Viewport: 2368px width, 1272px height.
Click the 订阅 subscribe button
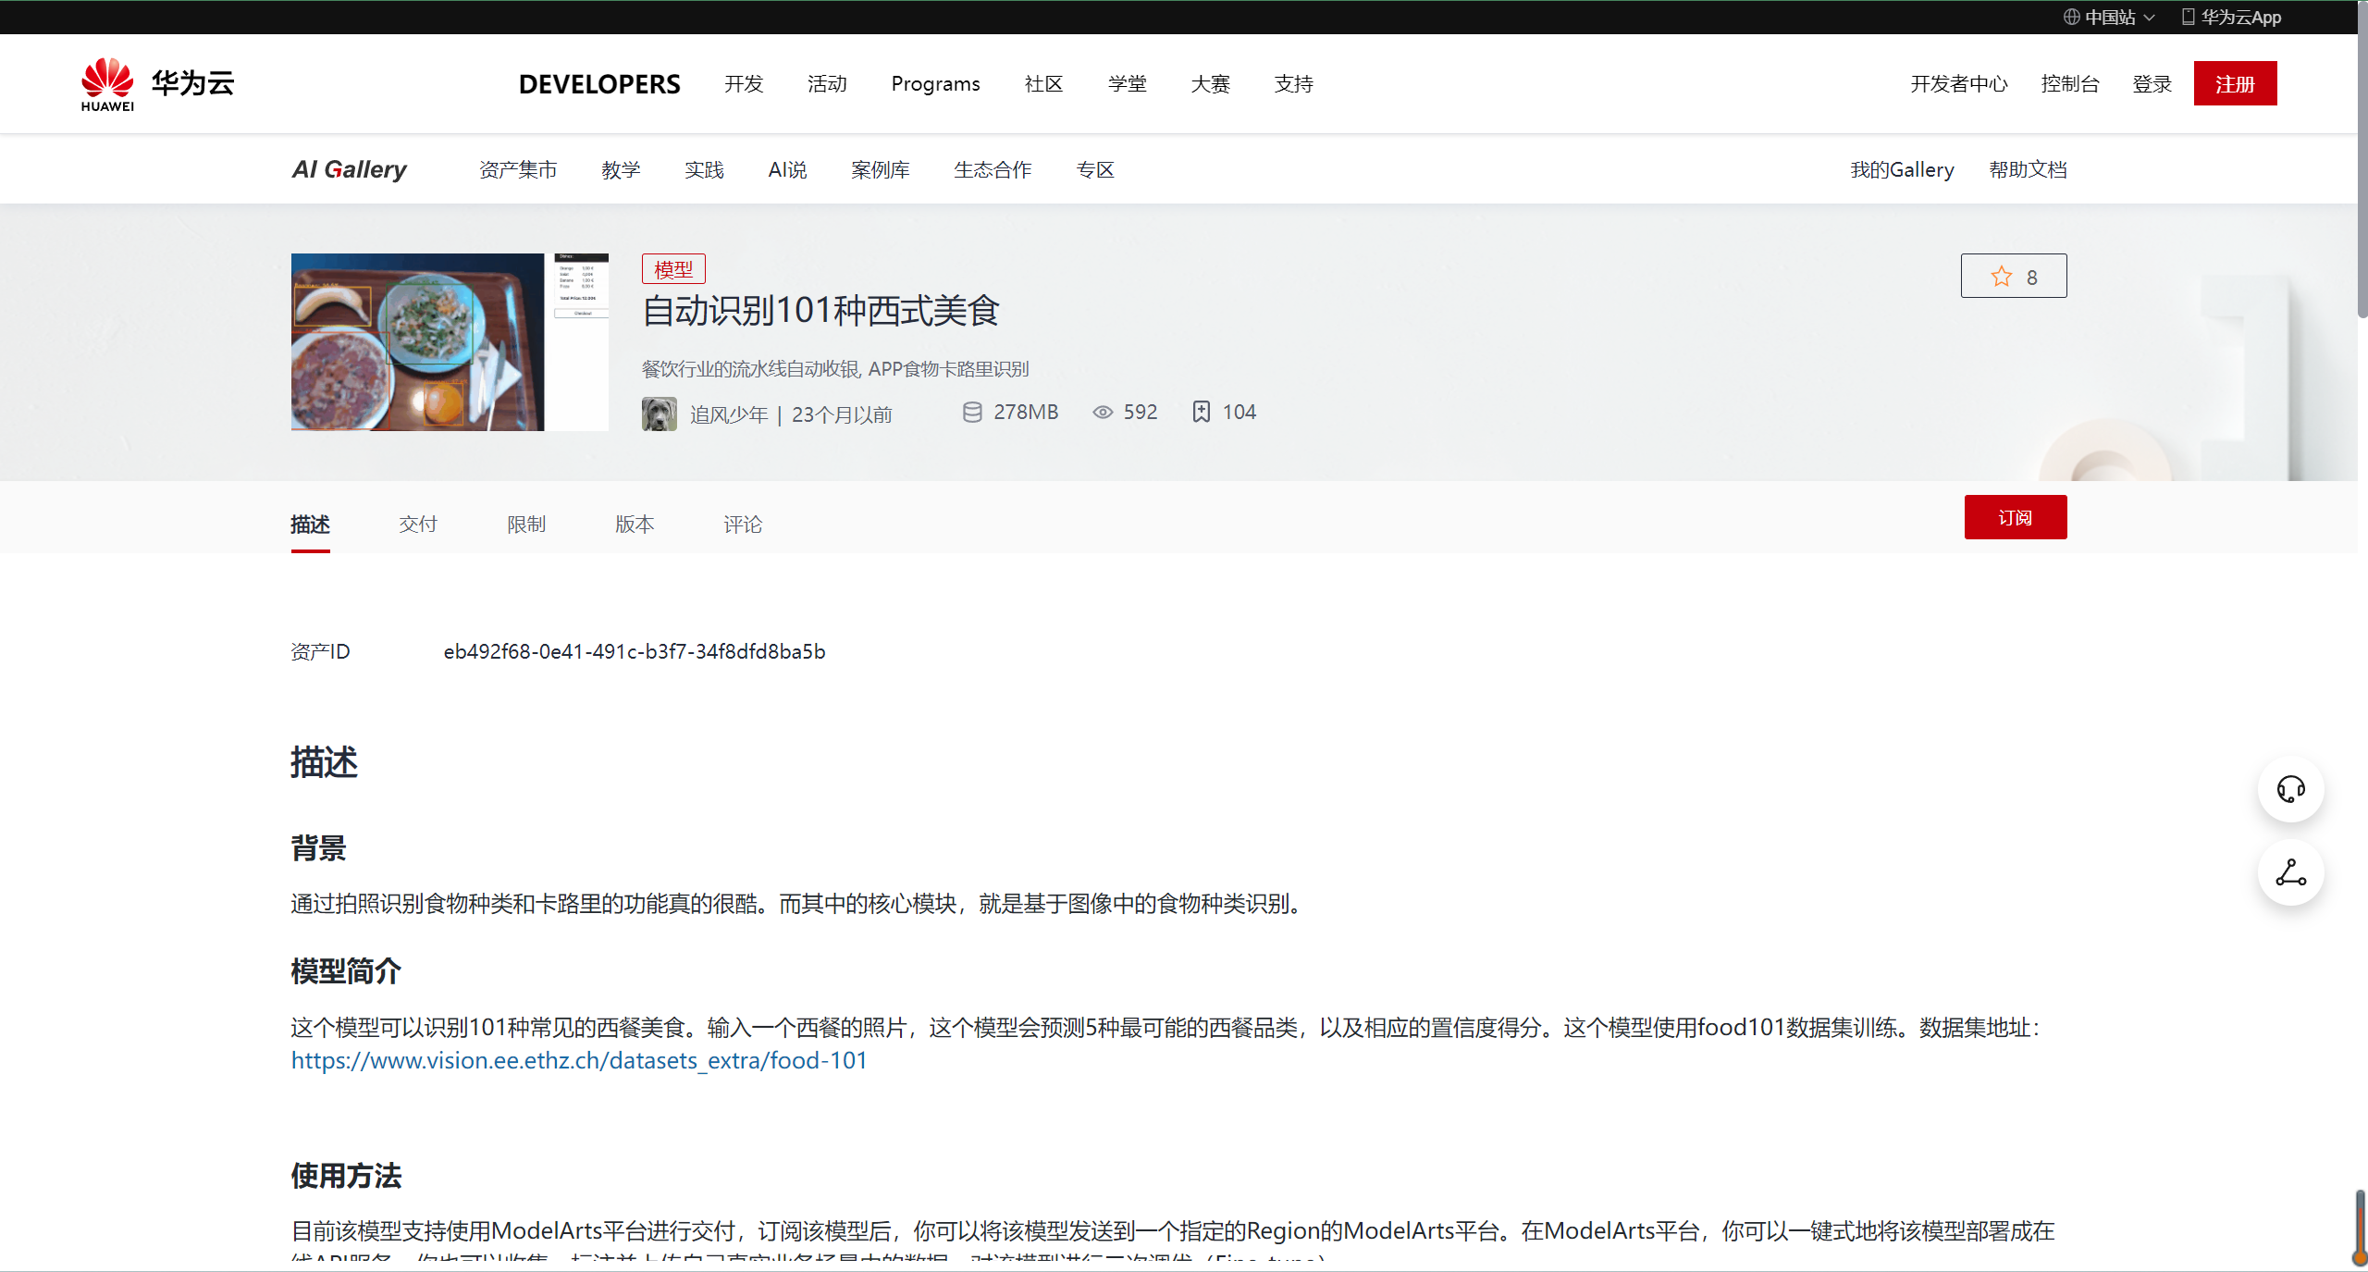[x=2015, y=517]
